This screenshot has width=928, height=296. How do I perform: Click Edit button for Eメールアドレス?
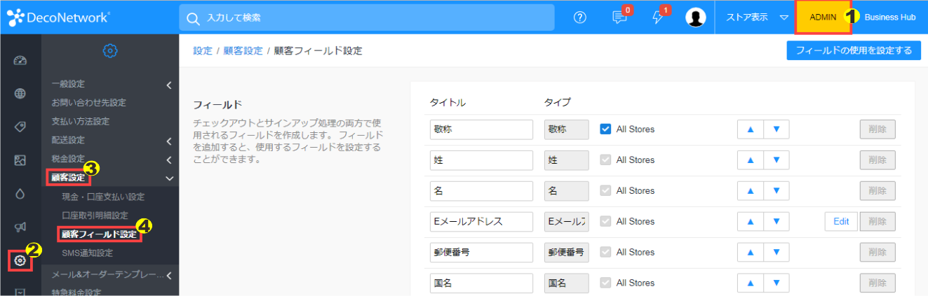(841, 222)
